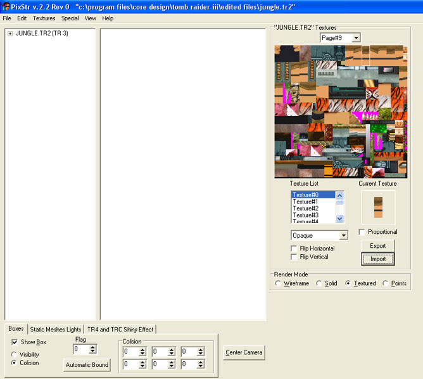The image size is (423, 379).
Task: Open the Page#9 texture page dropdown
Action: point(356,38)
